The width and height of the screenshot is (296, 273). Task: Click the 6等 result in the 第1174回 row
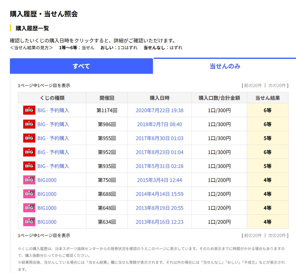(x=268, y=110)
